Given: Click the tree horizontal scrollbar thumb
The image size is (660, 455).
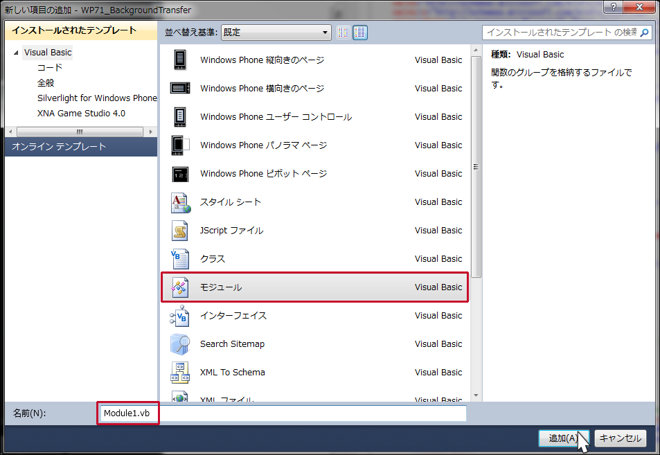Looking at the screenshot, I should tap(80, 132).
